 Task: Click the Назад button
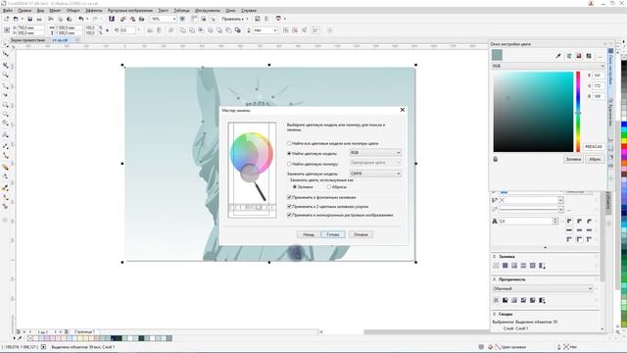[x=309, y=234]
